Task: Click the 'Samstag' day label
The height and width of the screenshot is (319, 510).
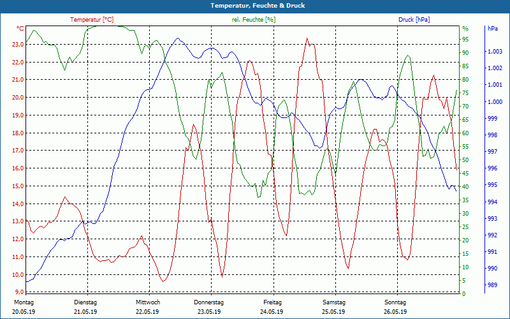Action: (334, 302)
